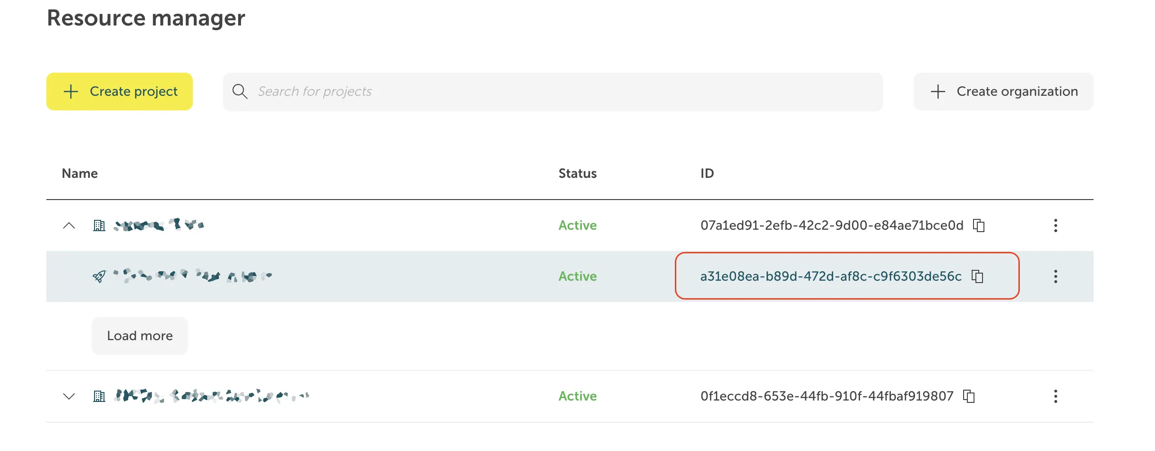
Task: Click the Create project button
Action: [120, 92]
